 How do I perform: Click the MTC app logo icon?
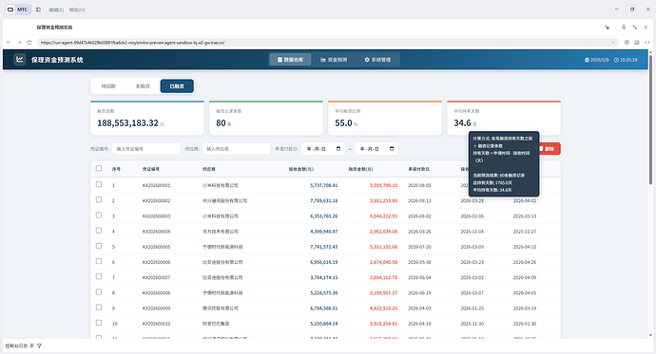point(10,9)
